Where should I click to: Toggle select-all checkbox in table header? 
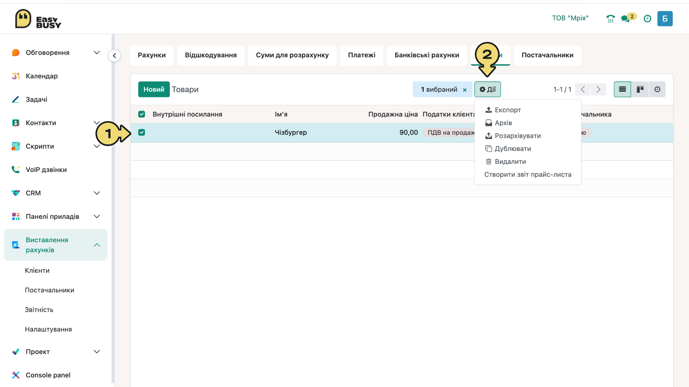point(142,114)
